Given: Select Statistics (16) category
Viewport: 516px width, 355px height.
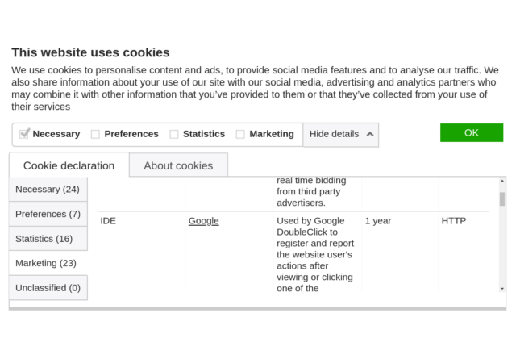Looking at the screenshot, I should [x=44, y=239].
